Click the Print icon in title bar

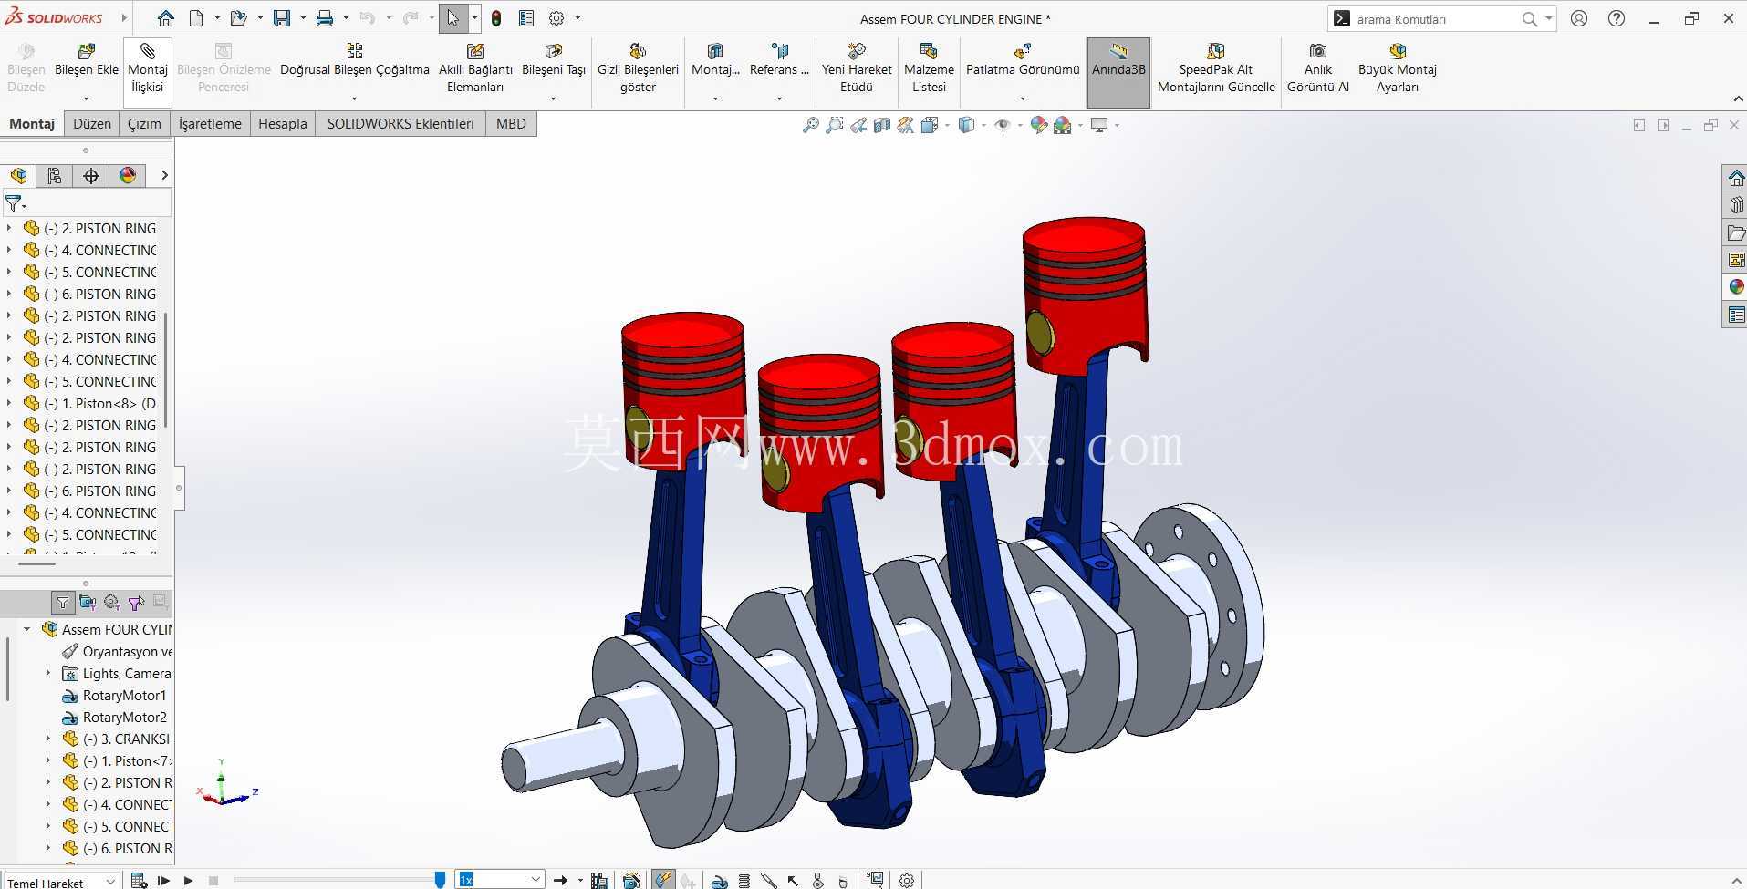(x=324, y=18)
